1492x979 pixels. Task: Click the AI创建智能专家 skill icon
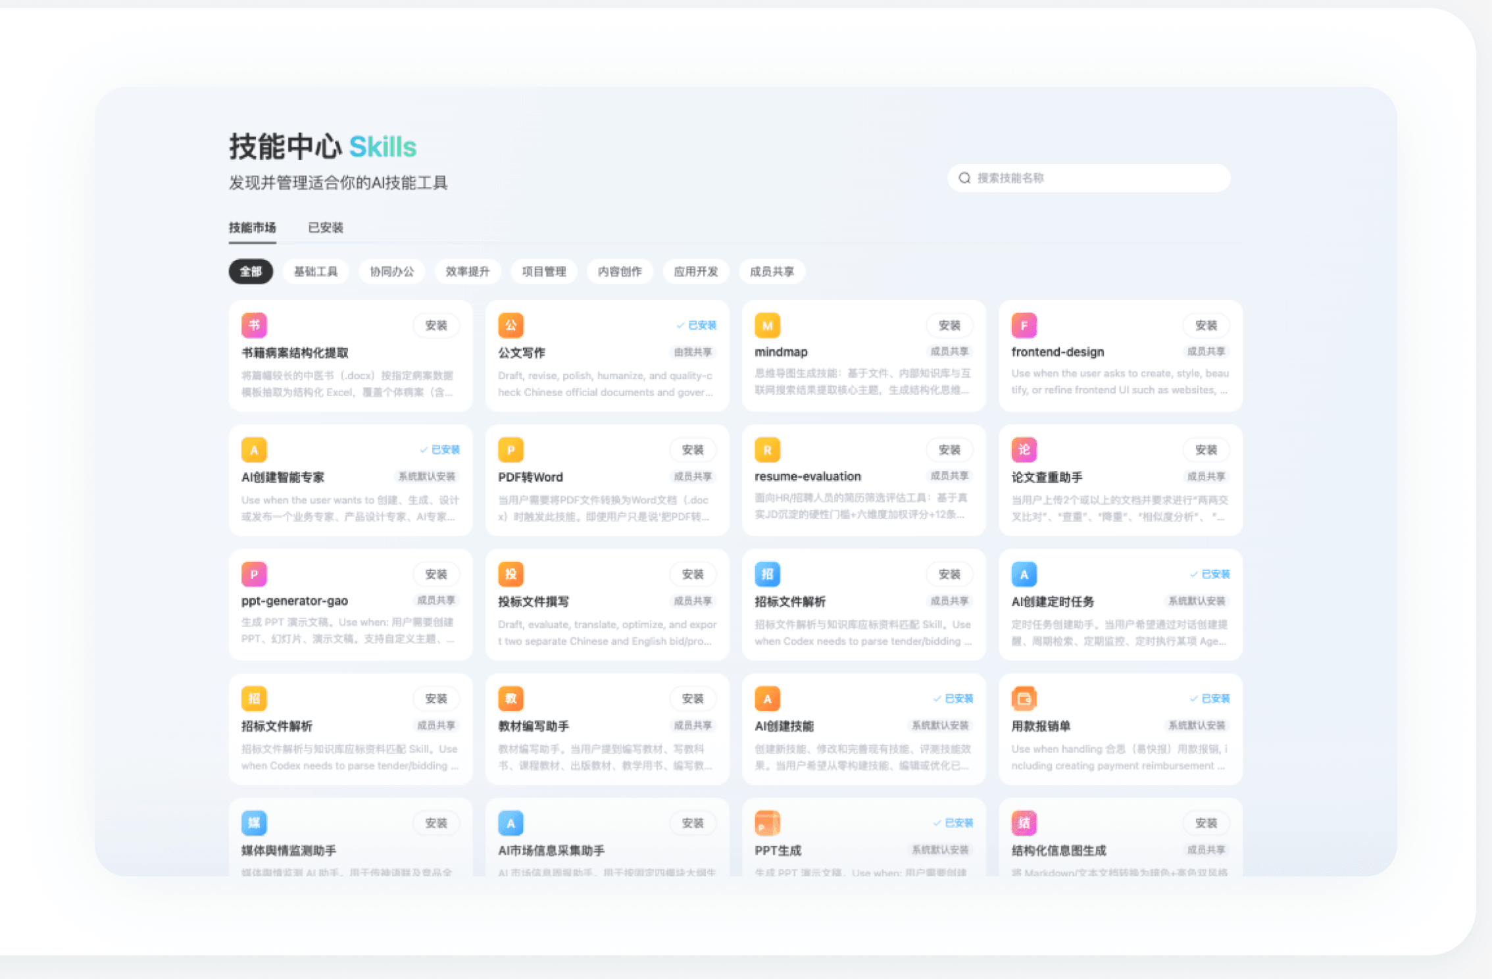pos(254,450)
